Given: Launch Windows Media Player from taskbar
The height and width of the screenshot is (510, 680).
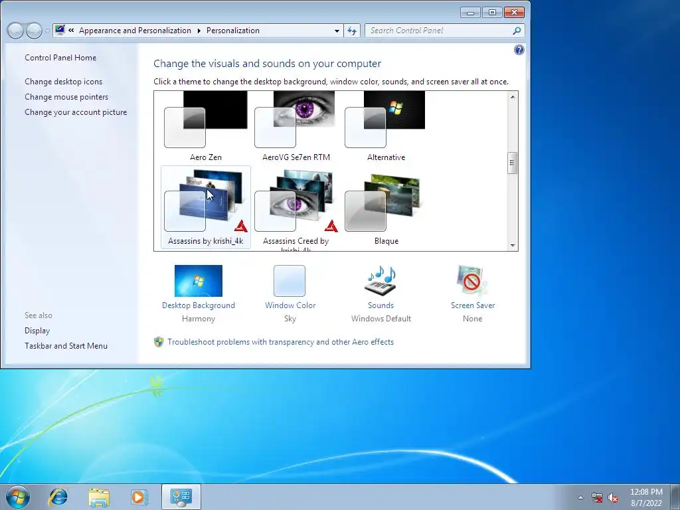Looking at the screenshot, I should point(139,497).
